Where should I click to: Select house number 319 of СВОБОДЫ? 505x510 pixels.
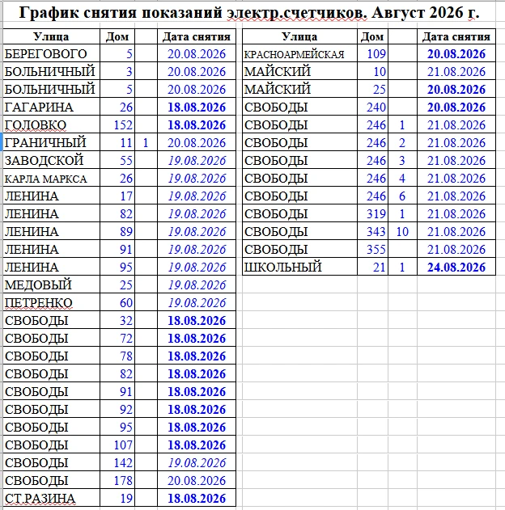pos(372,213)
